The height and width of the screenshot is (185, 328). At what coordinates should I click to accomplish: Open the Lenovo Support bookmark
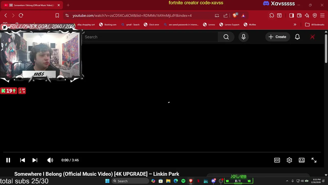(x=229, y=25)
